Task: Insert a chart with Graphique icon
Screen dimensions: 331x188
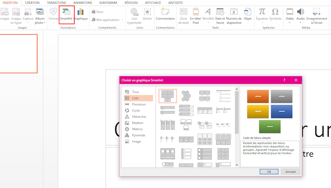Action: (80, 14)
